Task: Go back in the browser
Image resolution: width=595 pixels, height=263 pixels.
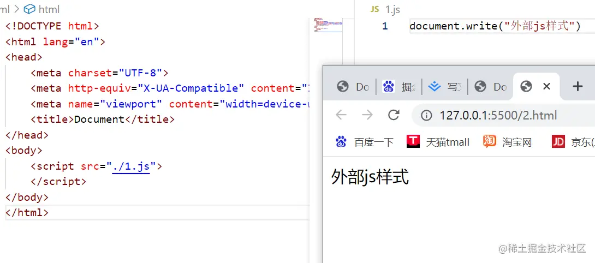Action: point(341,115)
